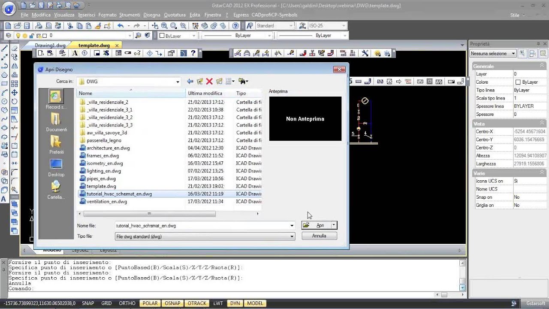The image size is (549, 309).
Task: Toggle POLAR in status bar
Action: pyautogui.click(x=150, y=303)
